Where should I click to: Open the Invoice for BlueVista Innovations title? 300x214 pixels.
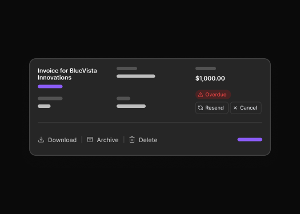click(67, 74)
